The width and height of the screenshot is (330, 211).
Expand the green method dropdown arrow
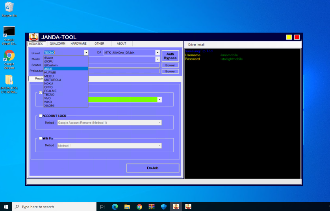click(x=160, y=99)
